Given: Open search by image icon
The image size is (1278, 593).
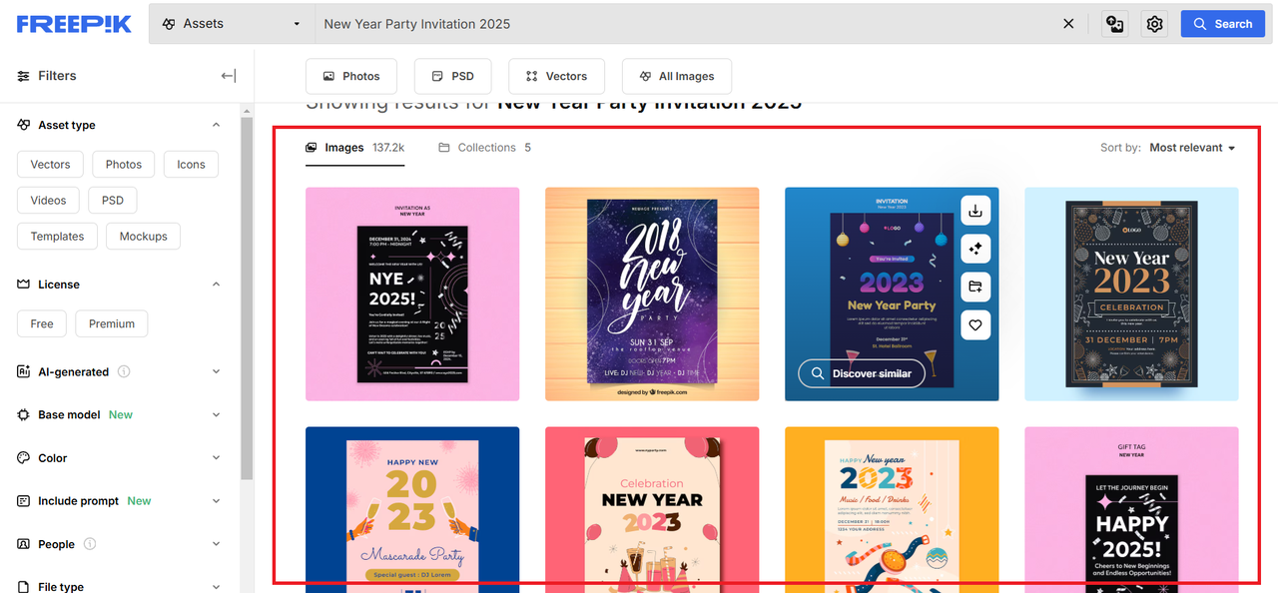Looking at the screenshot, I should pyautogui.click(x=1115, y=24).
